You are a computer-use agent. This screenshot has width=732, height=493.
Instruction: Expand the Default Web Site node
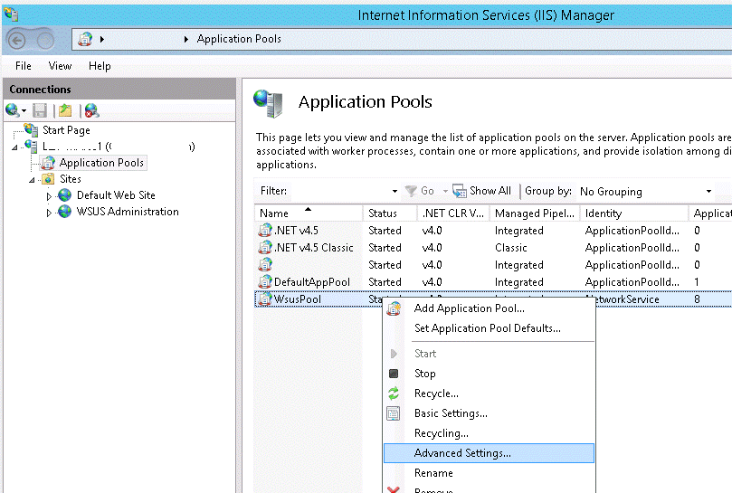tap(49, 196)
